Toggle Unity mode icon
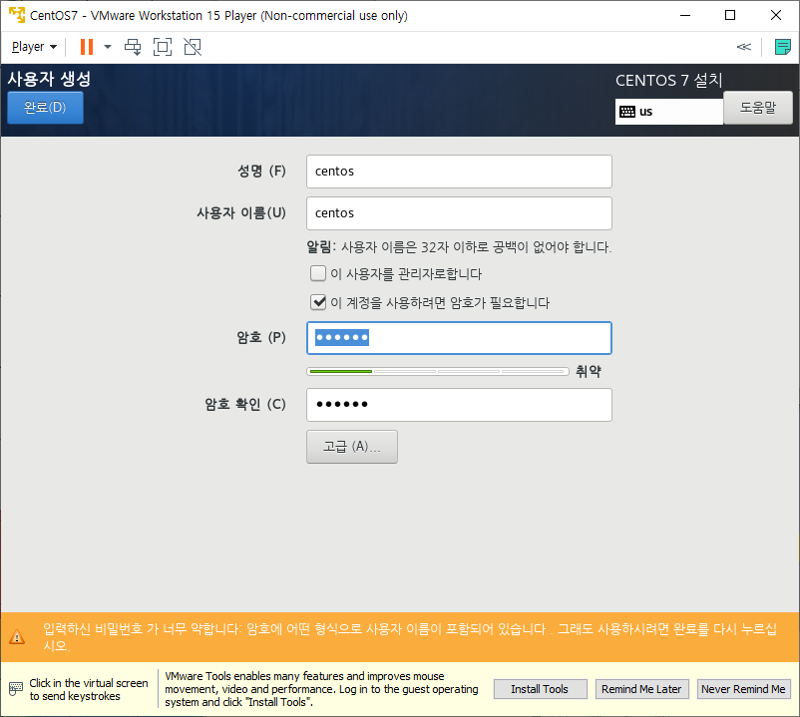800x717 pixels. pos(193,47)
